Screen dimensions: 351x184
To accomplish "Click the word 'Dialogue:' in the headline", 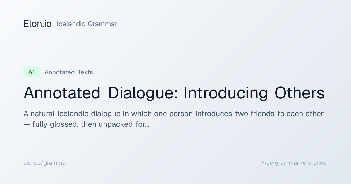I will pos(142,93).
